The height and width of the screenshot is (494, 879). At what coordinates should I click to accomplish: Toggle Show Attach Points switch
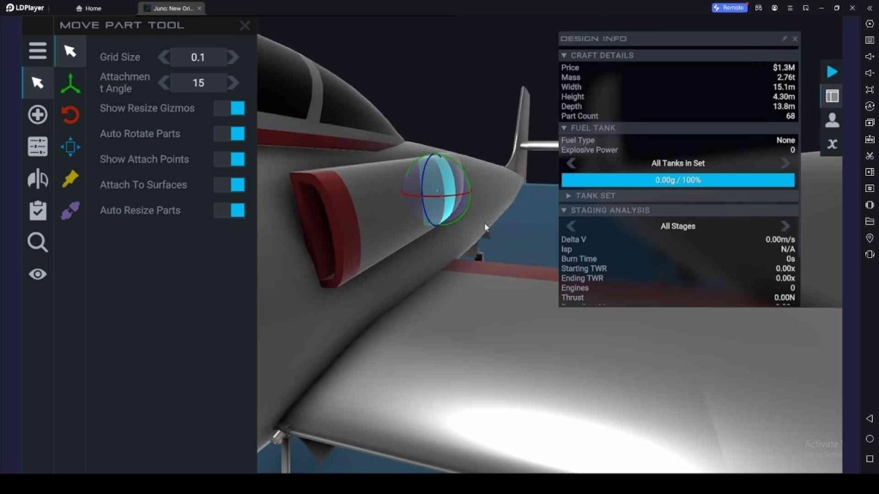(229, 159)
